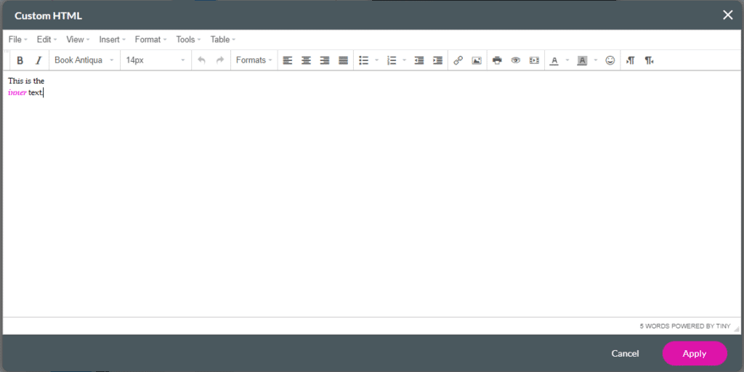Expand the text color picker arrow

pos(567,60)
